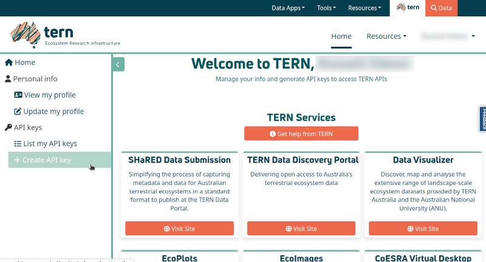
Task: Click the orange Data search button
Action: pos(441,8)
